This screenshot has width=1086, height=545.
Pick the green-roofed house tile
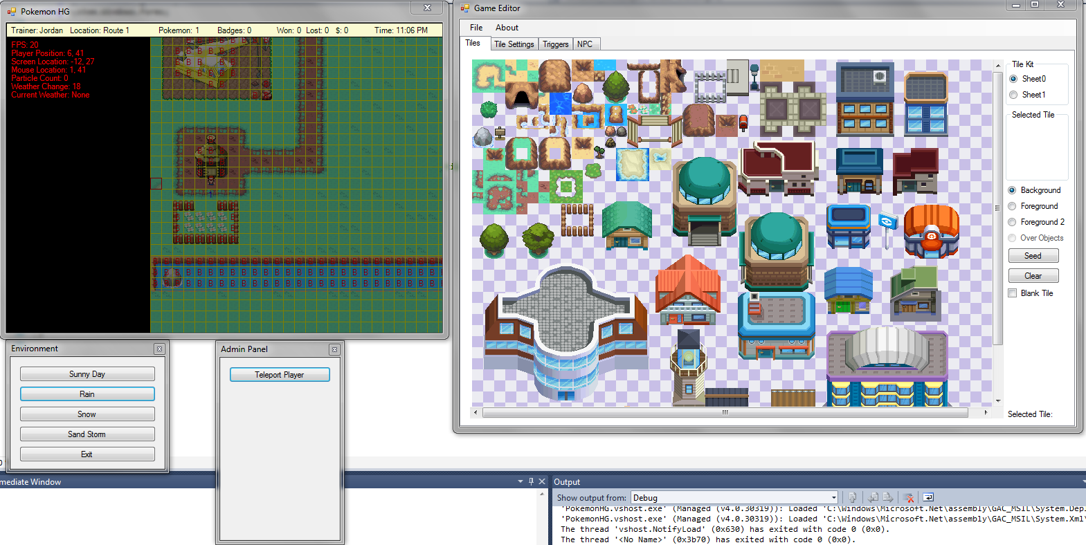point(627,225)
